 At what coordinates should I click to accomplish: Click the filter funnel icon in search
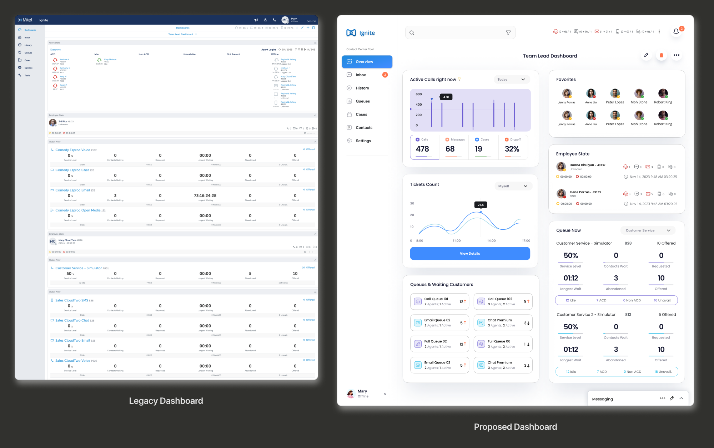tap(508, 33)
